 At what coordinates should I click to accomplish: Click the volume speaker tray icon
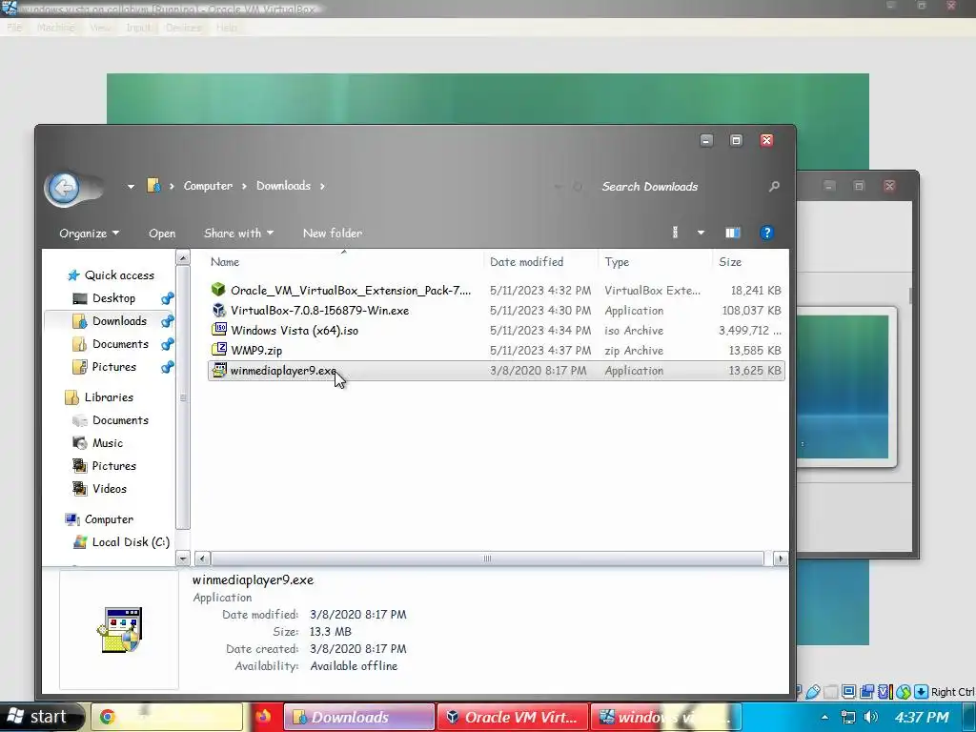click(871, 717)
